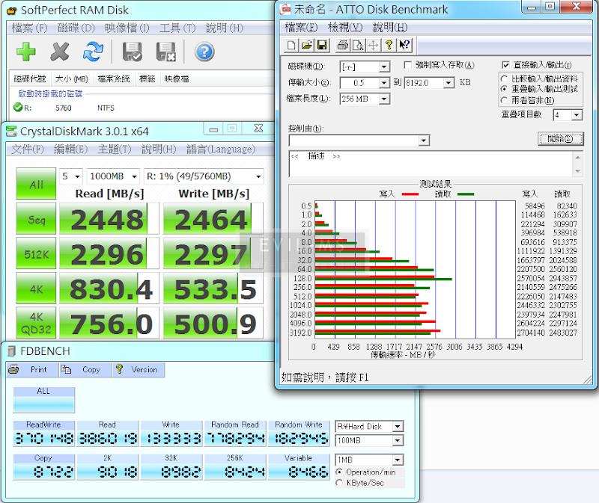599x503 pixels.
Task: Click the green check icon beside disk R:
Action: 17,108
